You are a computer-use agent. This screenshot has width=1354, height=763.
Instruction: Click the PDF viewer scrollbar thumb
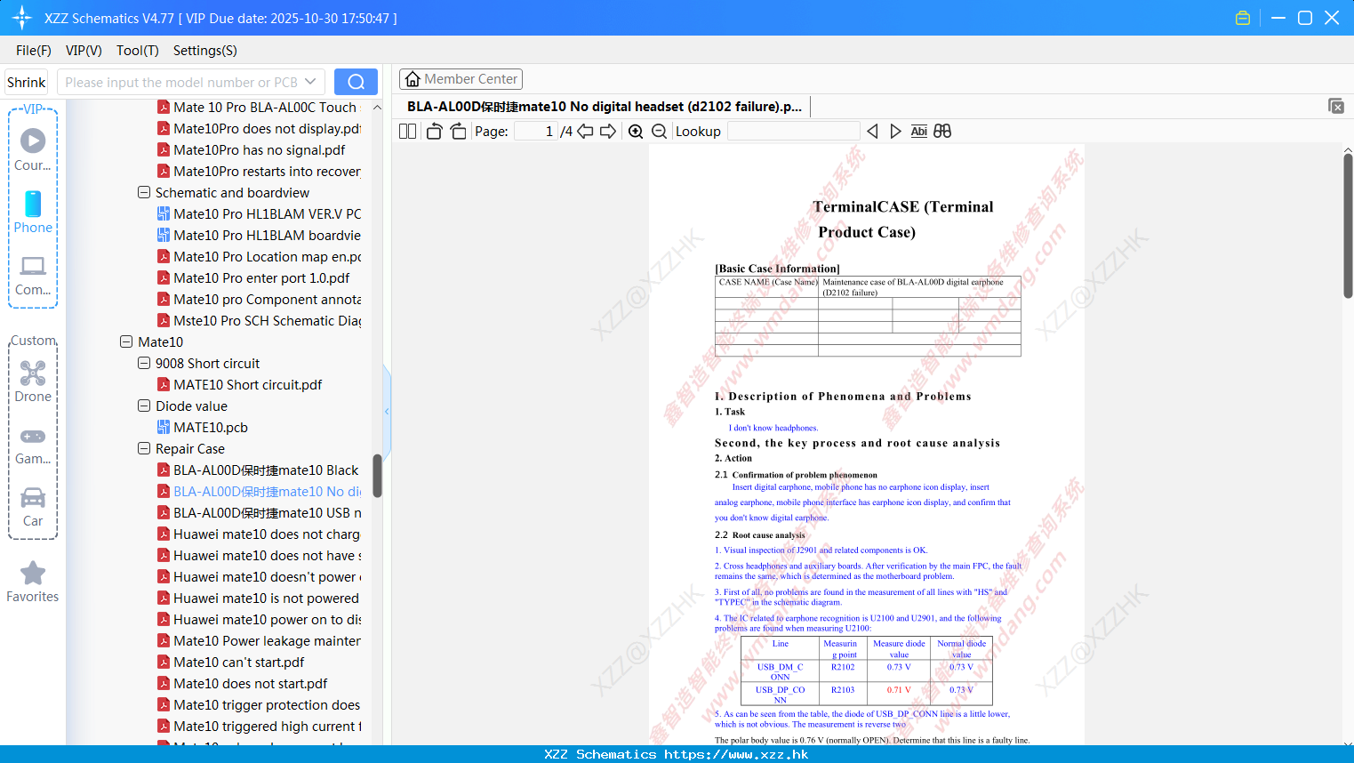click(1348, 226)
